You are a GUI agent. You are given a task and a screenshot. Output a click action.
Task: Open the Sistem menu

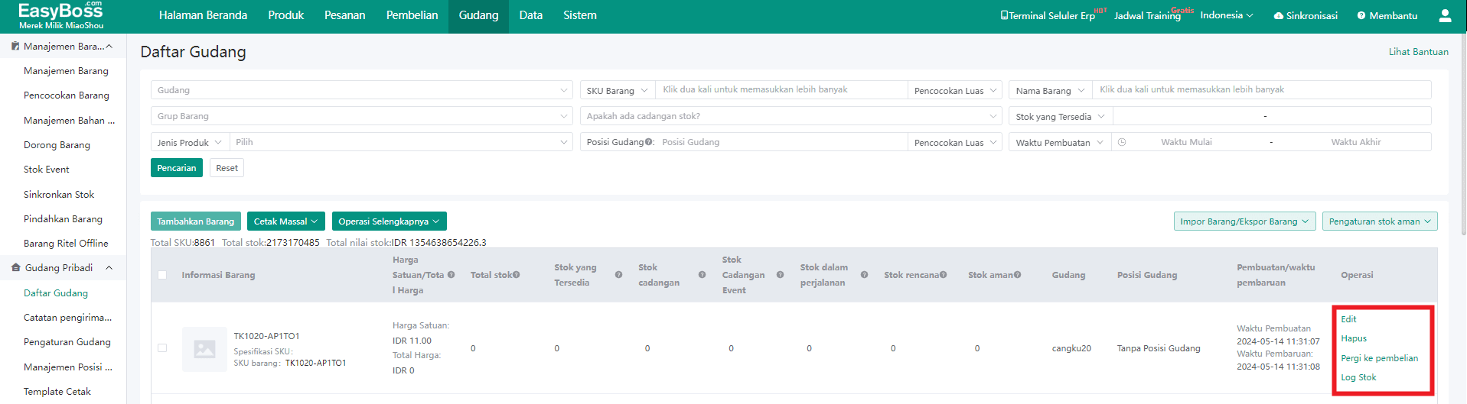[x=580, y=15]
